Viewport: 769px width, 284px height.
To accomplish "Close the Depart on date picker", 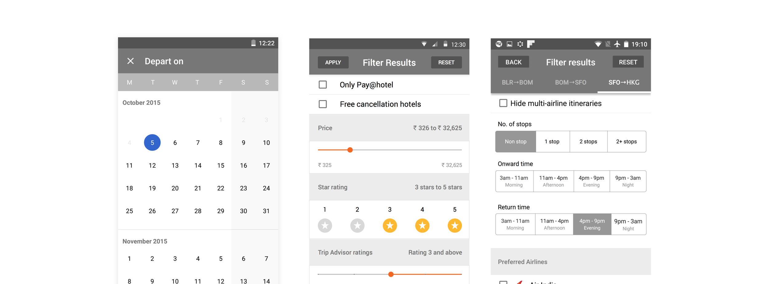I will (130, 61).
